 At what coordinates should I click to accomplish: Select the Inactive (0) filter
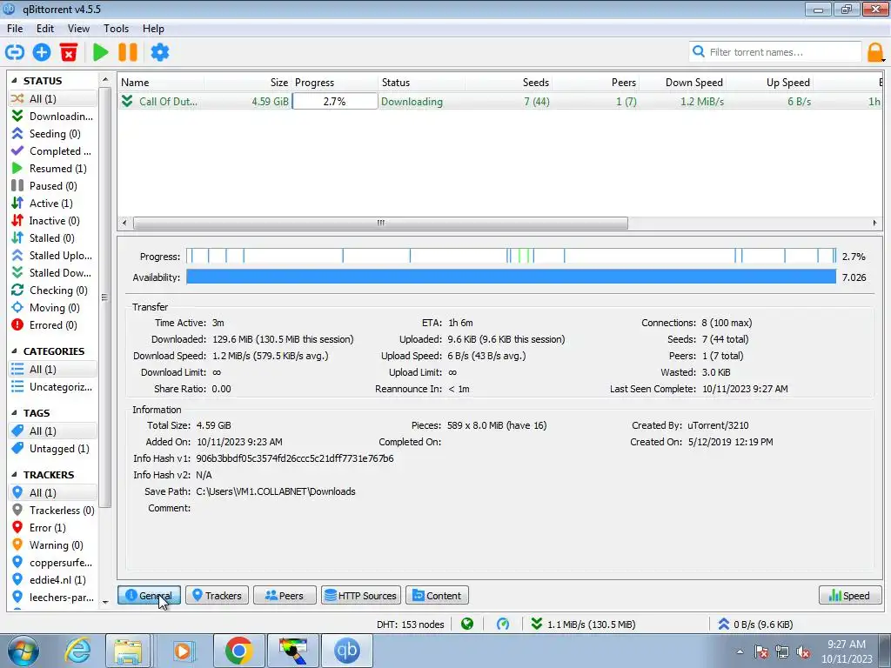pyautogui.click(x=53, y=220)
